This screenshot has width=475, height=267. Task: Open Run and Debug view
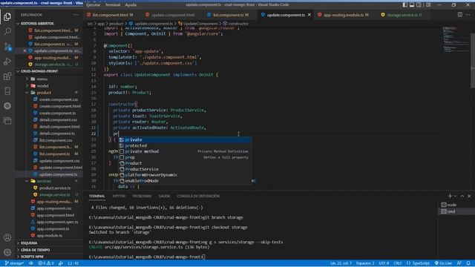pos(7,62)
